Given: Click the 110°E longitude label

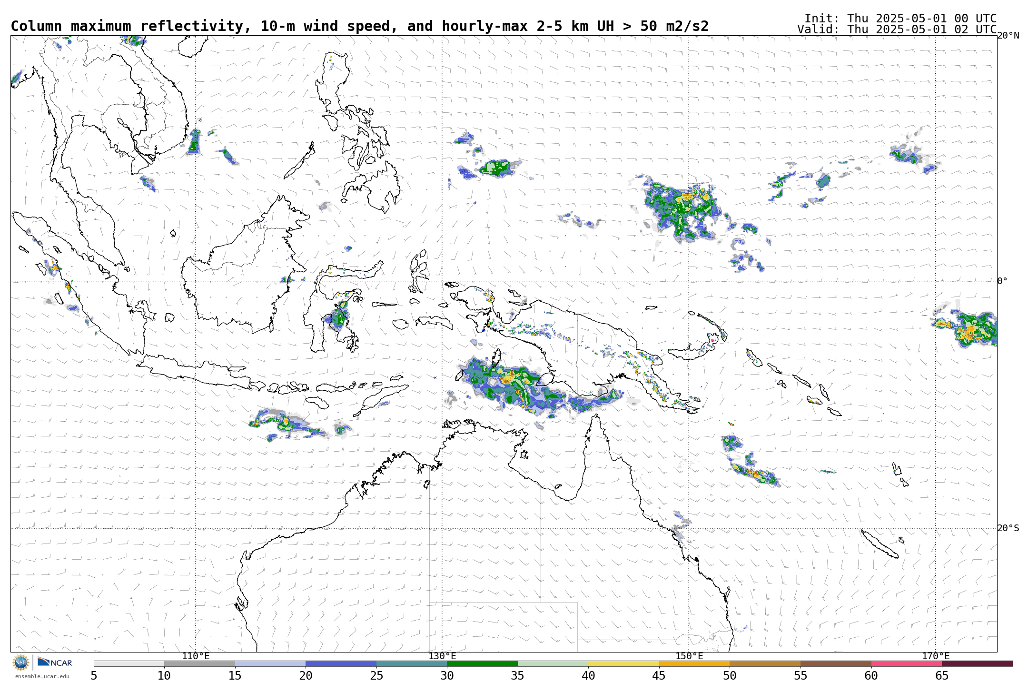Looking at the screenshot, I should point(196,656).
